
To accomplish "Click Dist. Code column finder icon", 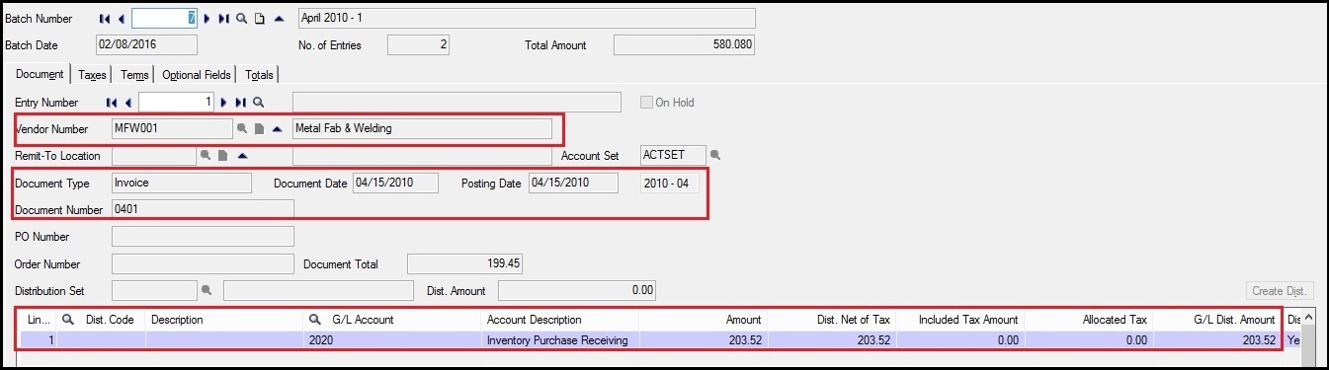I will pos(68,320).
